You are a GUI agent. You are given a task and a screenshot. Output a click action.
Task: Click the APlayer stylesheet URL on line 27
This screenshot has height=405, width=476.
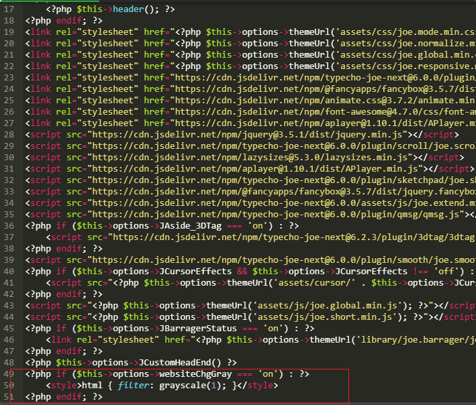[326, 123]
